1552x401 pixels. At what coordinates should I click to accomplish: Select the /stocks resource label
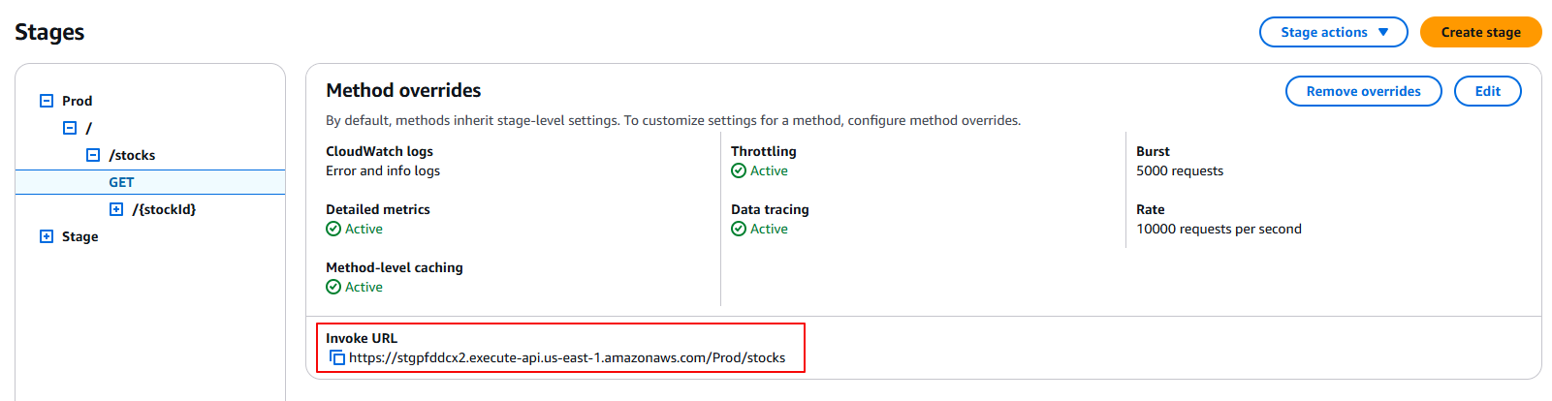coord(133,155)
